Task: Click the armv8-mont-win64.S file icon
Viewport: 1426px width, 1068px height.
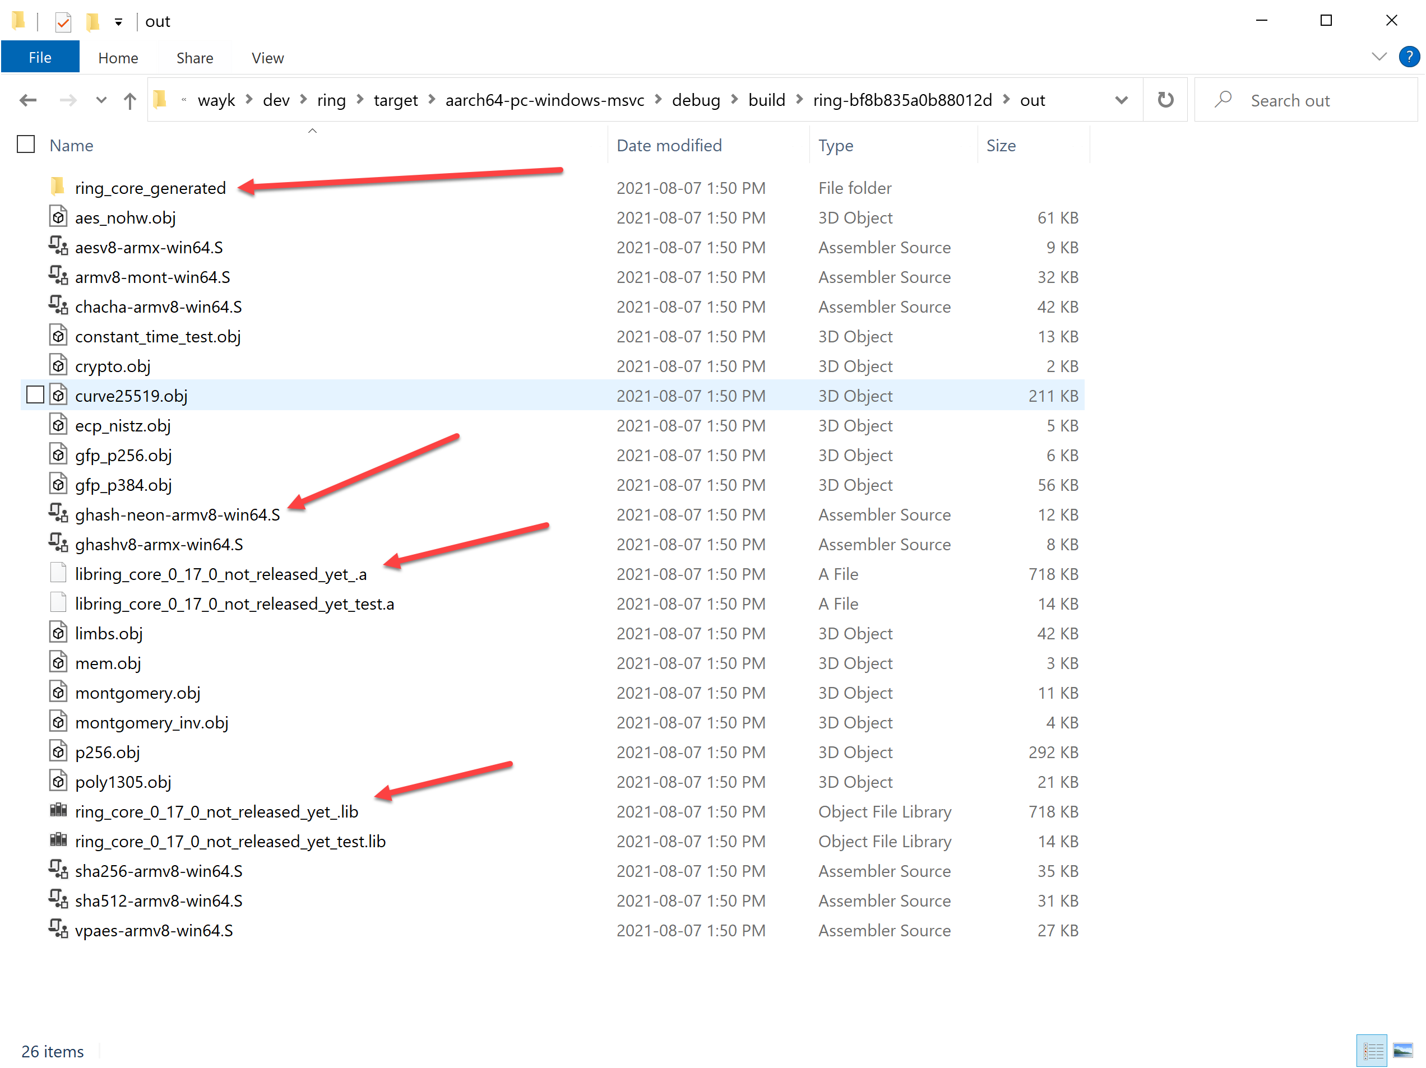Action: (x=58, y=276)
